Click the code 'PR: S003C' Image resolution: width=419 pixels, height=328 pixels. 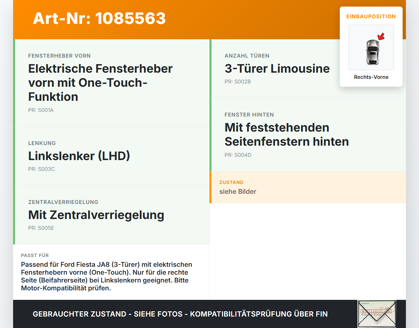point(42,169)
